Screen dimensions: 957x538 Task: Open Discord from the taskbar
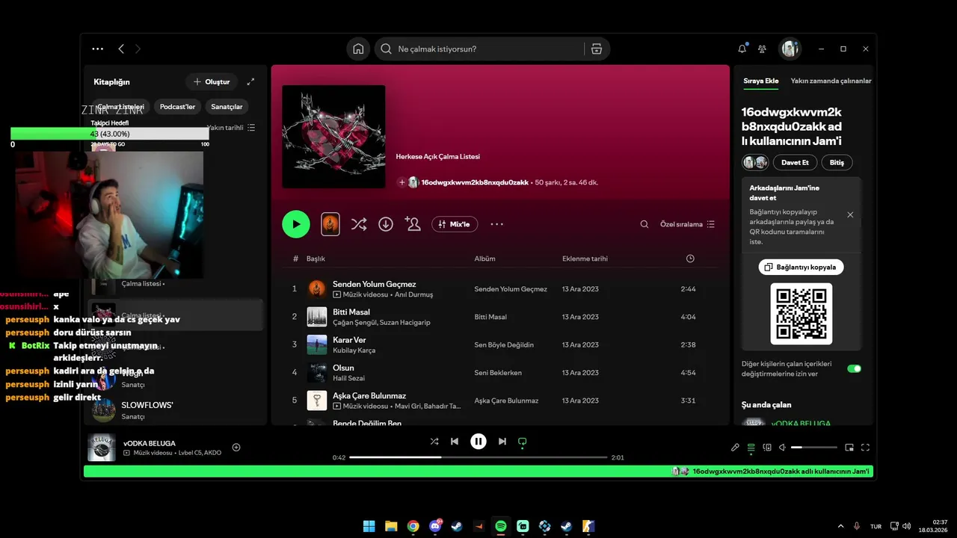[435, 526]
